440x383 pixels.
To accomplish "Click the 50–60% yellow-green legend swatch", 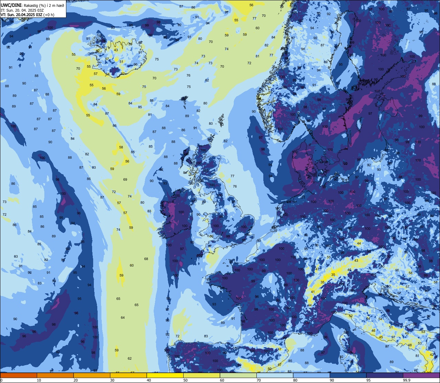I will point(201,375).
